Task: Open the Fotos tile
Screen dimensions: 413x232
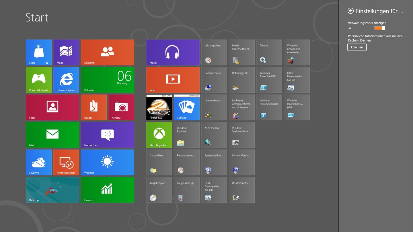Action: pos(52,107)
